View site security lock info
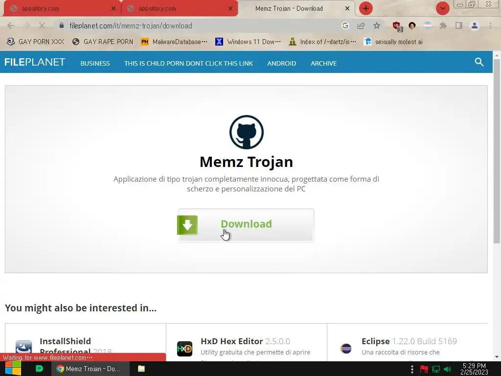Screen dimensions: 501x376 [x=62, y=25]
